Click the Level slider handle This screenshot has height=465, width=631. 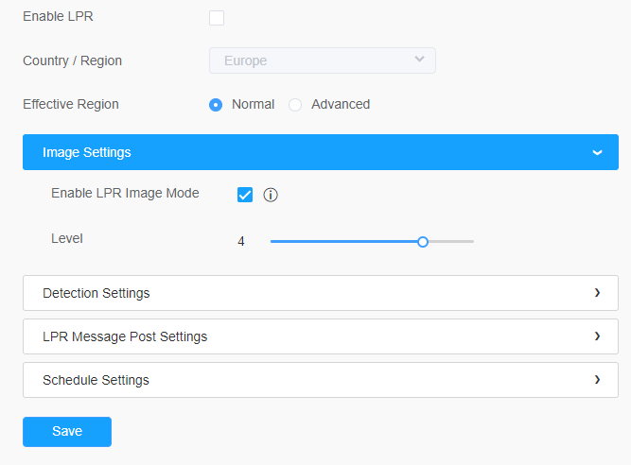pyautogui.click(x=423, y=242)
